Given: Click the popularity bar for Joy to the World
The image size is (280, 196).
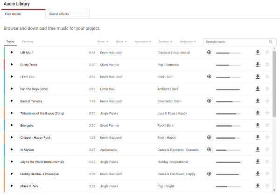Looking at the screenshot, I should coord(228,162).
